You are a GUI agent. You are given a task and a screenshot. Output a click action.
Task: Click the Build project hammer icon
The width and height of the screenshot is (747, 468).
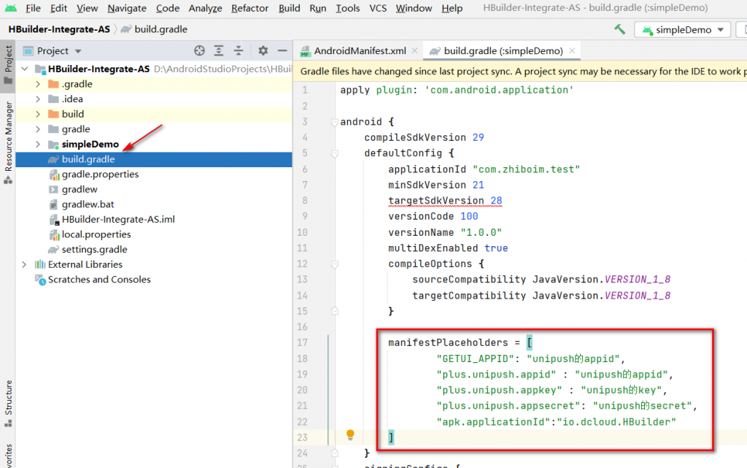tap(620, 29)
